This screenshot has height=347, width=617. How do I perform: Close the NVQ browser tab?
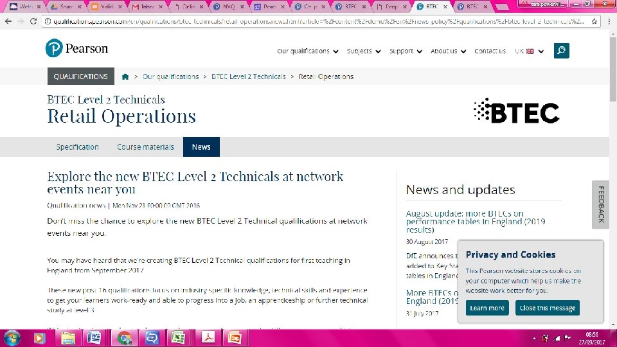(242, 6)
